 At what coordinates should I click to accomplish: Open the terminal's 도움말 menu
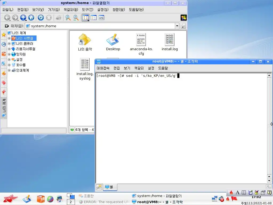(163, 68)
